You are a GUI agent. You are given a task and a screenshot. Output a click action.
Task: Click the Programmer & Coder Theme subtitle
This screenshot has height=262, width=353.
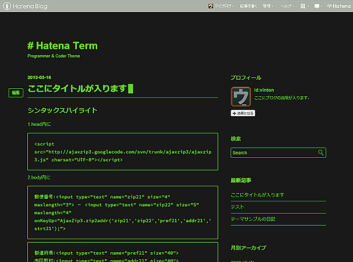pos(54,56)
